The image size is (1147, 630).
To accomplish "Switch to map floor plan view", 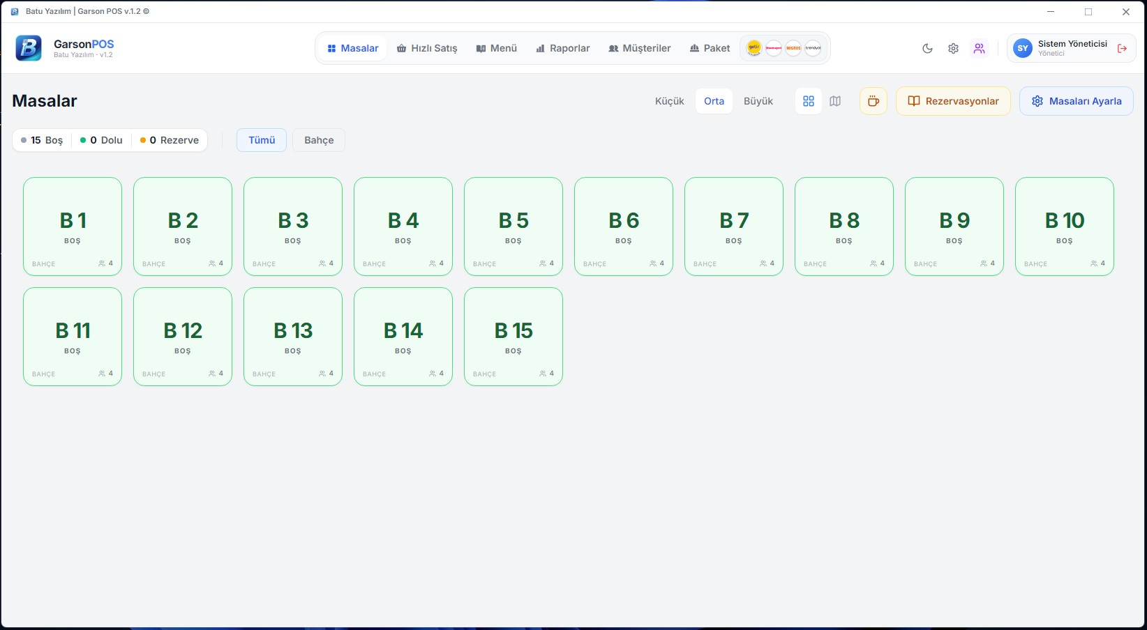I will [835, 101].
